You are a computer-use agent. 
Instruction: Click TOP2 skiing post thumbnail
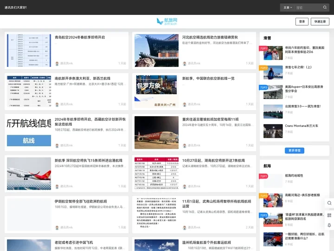point(273,73)
